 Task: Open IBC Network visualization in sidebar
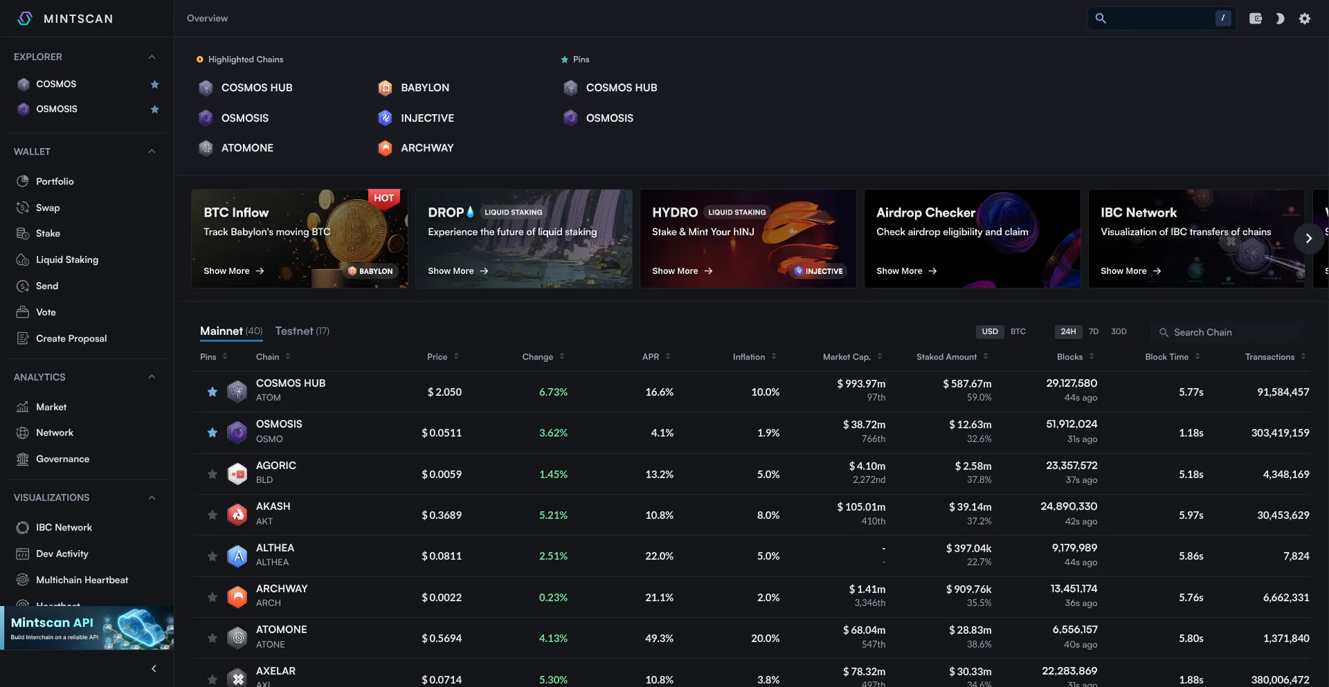click(64, 527)
